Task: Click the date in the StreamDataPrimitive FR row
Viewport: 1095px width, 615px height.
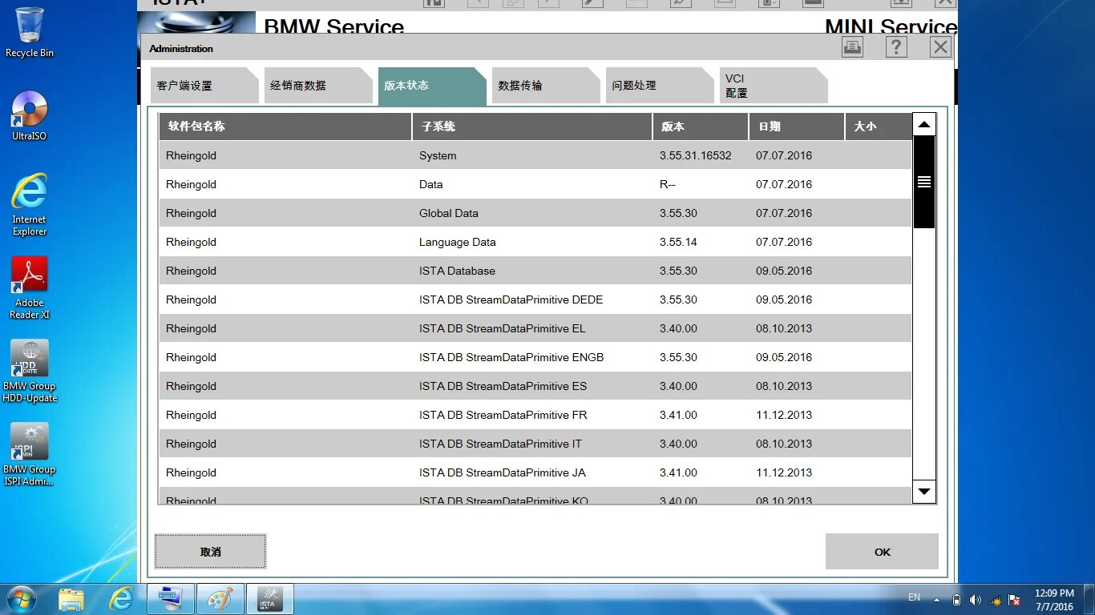Action: click(784, 415)
